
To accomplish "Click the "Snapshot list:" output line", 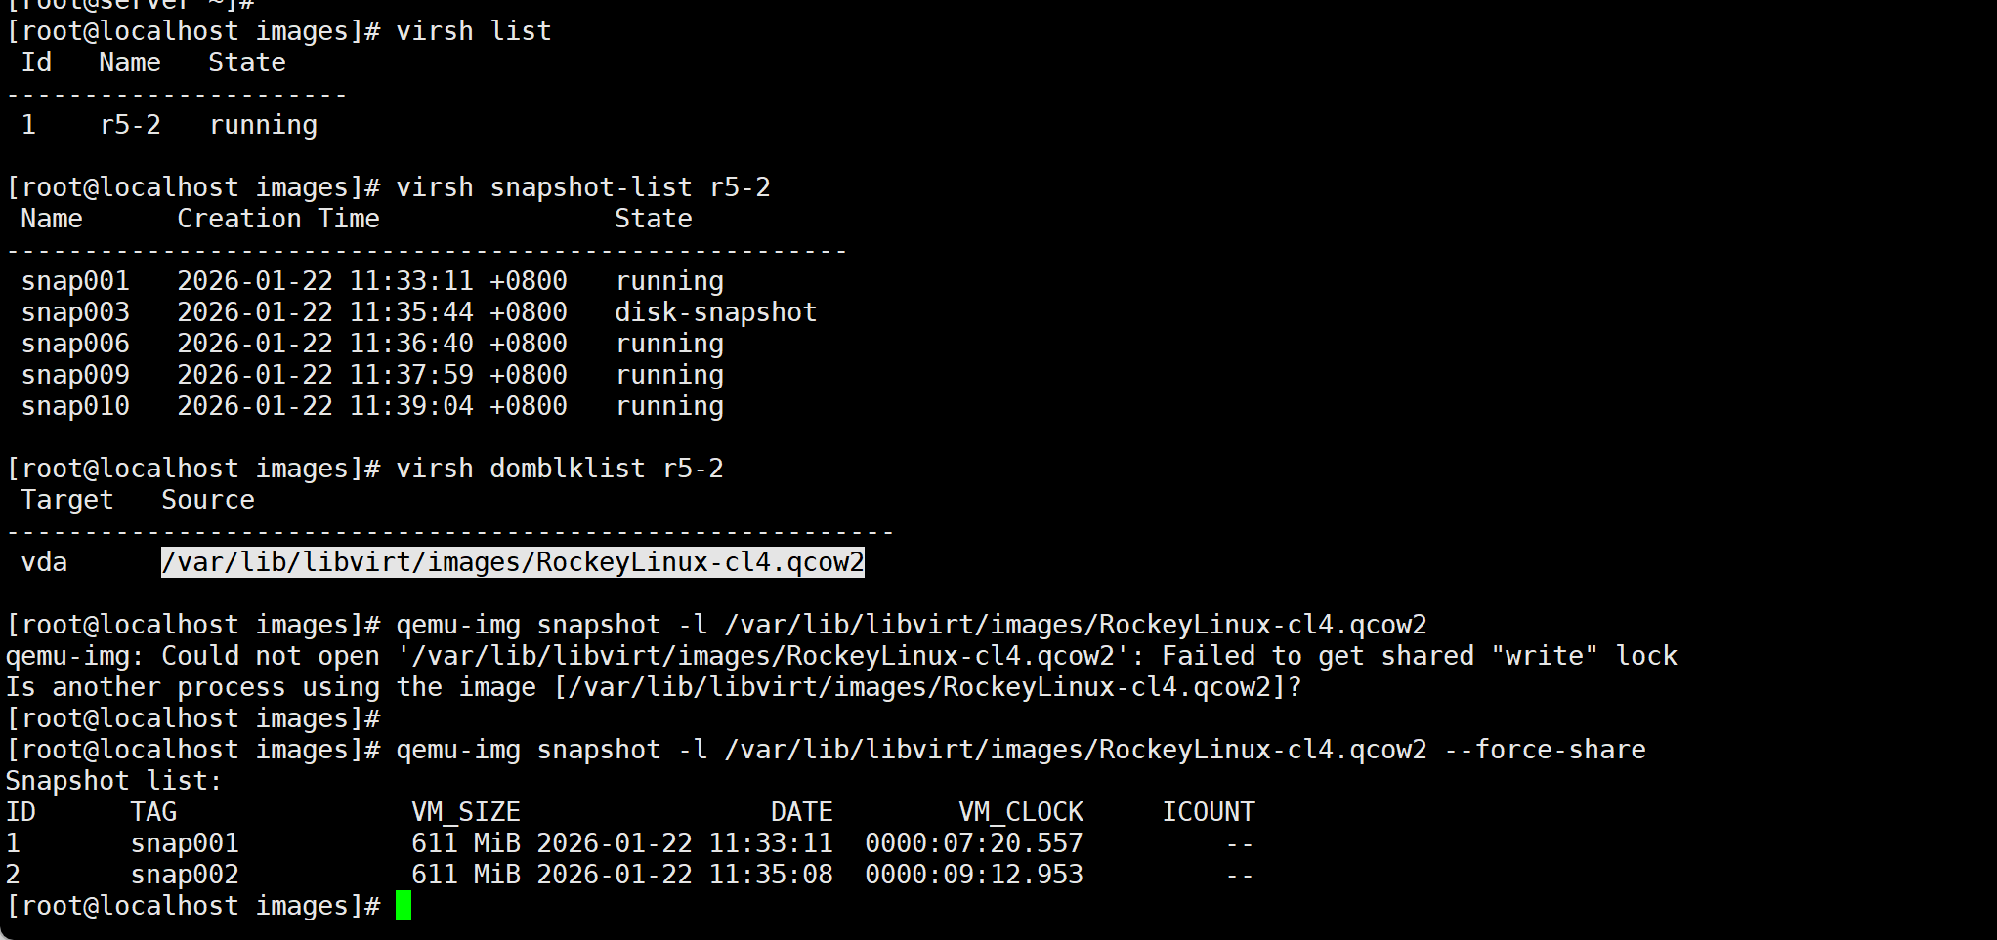I will pyautogui.click(x=114, y=781).
